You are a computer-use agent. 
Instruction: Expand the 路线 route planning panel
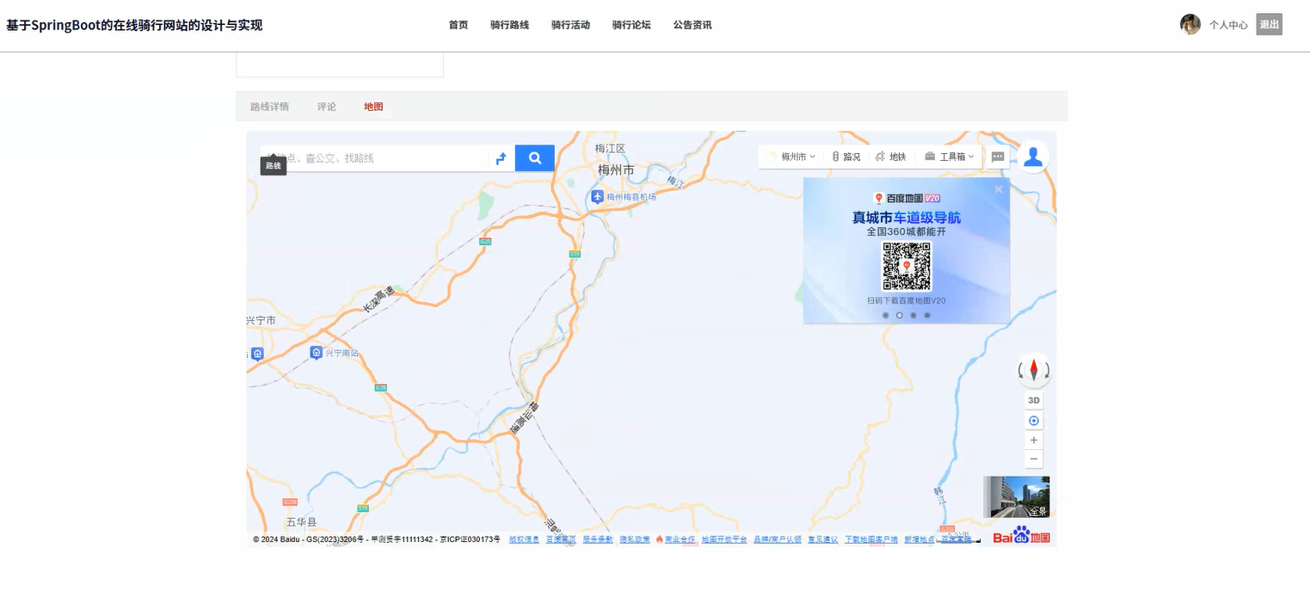coord(273,165)
